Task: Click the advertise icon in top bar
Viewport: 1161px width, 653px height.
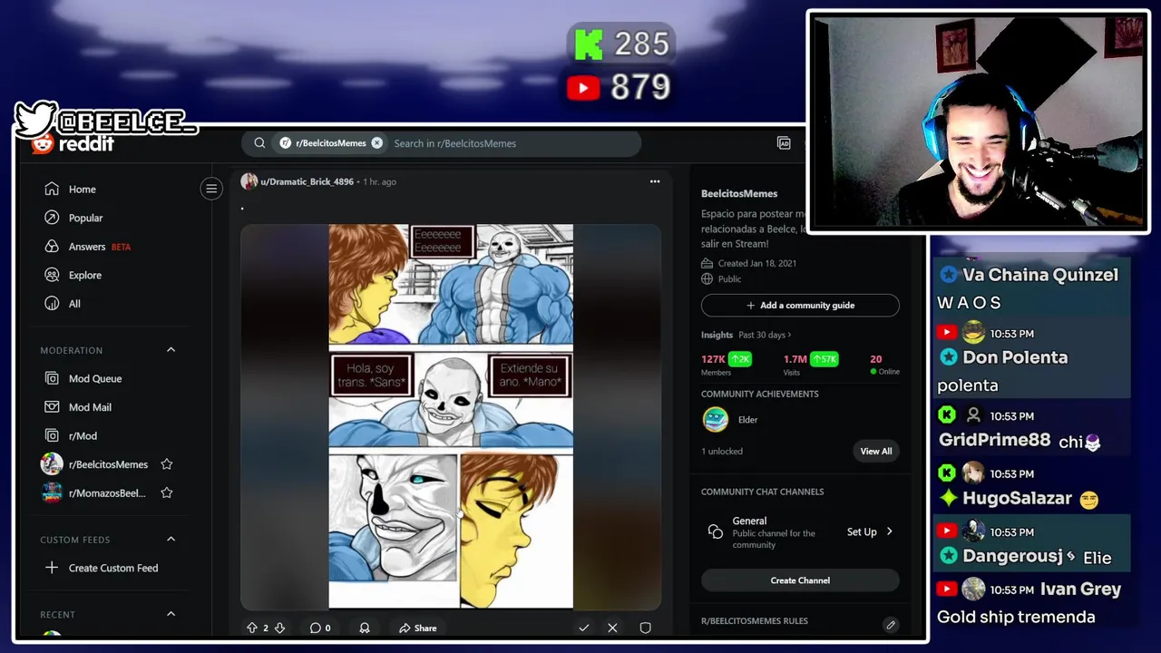Action: point(785,143)
